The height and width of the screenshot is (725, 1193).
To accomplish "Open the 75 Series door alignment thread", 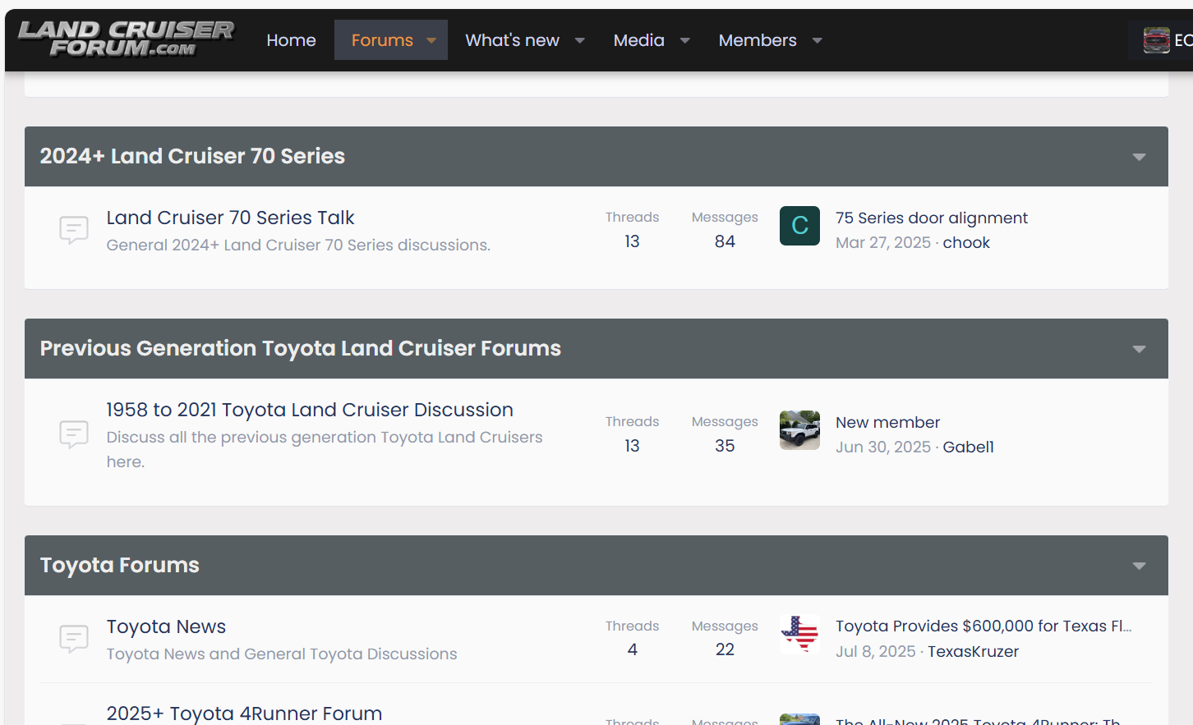I will coord(932,218).
